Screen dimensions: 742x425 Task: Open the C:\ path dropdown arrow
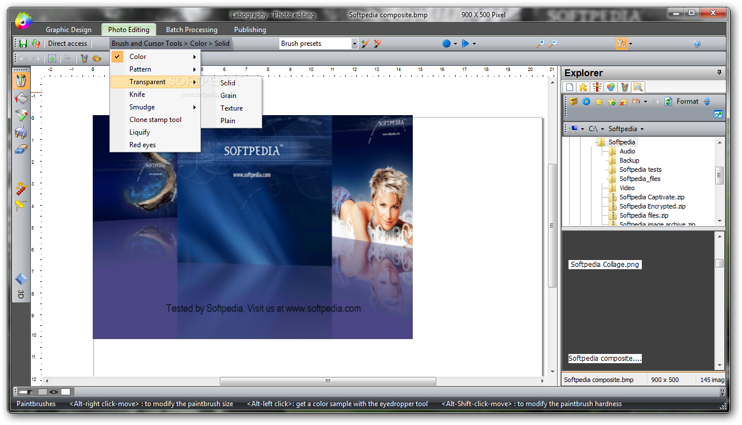602,129
